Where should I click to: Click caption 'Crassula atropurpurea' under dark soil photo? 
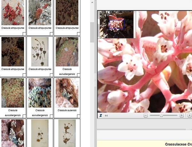click(67, 28)
